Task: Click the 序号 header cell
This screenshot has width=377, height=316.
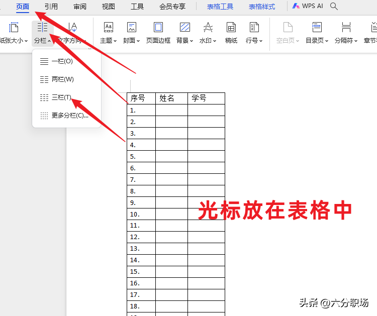Action: [141, 98]
